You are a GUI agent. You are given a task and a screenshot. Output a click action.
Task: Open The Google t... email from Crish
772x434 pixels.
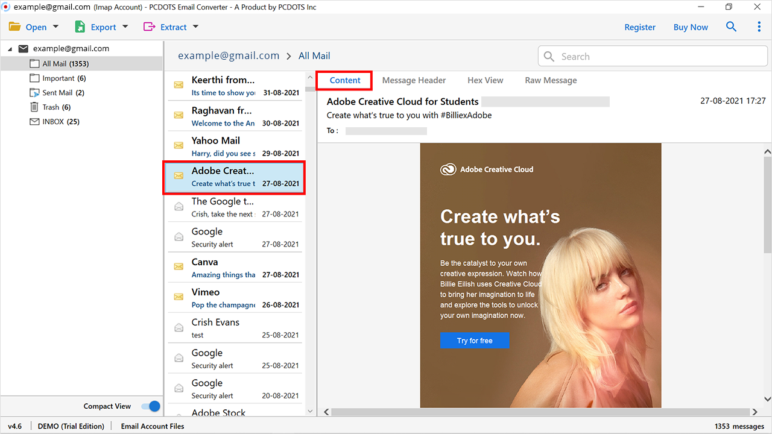coord(235,207)
